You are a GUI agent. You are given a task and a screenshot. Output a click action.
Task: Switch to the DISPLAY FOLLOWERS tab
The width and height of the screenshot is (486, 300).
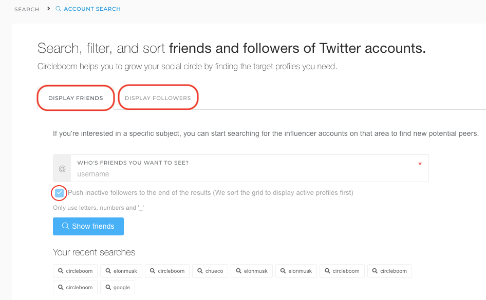[158, 97]
